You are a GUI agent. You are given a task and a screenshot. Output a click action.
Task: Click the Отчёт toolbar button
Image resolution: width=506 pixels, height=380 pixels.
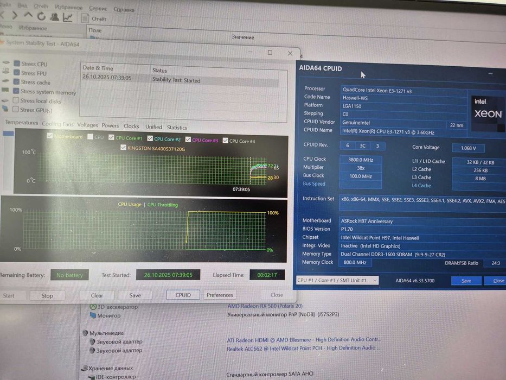pyautogui.click(x=94, y=19)
